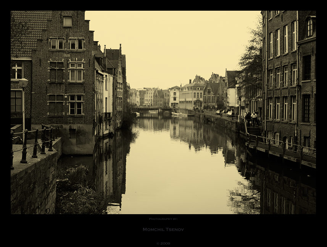Click the staircase on the right embankment
327x247 pixels.
tap(254, 131)
